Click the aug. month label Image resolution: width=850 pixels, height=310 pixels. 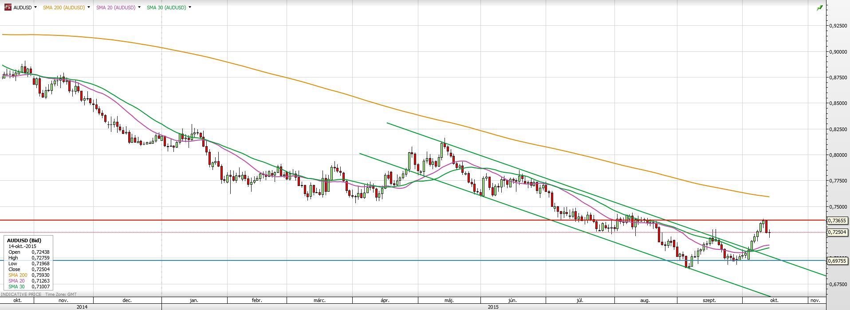click(x=645, y=300)
